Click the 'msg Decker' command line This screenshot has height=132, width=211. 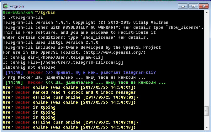tap(74, 77)
